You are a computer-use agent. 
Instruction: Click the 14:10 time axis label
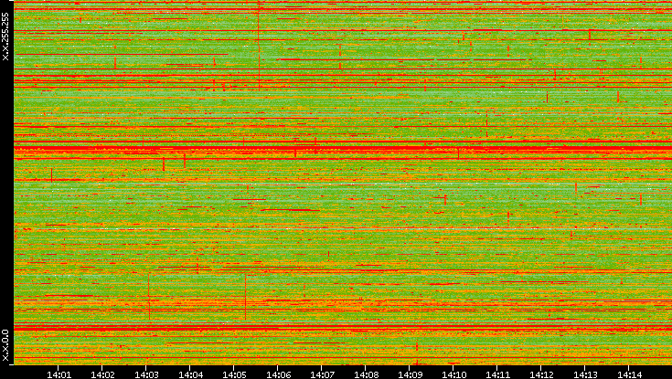(x=453, y=374)
